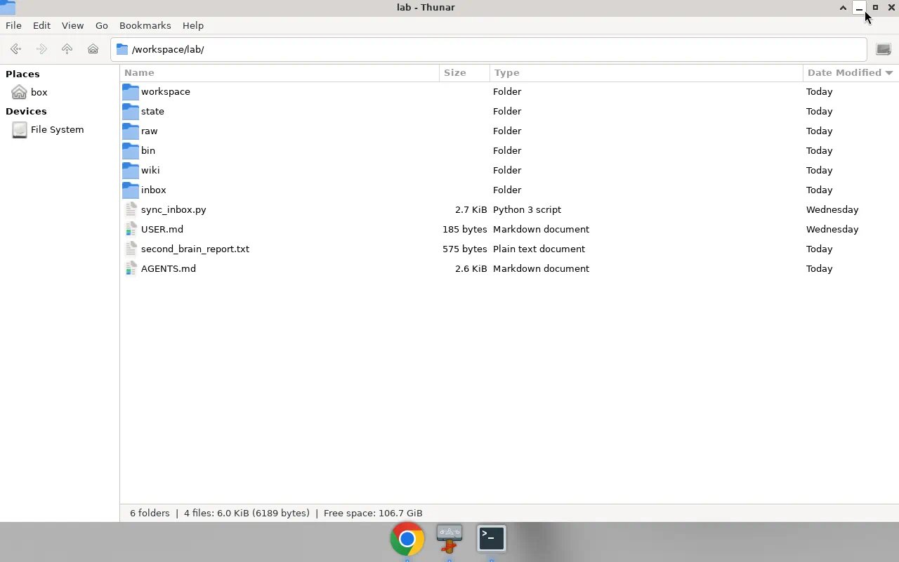899x562 pixels.
Task: Open the Edit menu
Action: pyautogui.click(x=41, y=25)
